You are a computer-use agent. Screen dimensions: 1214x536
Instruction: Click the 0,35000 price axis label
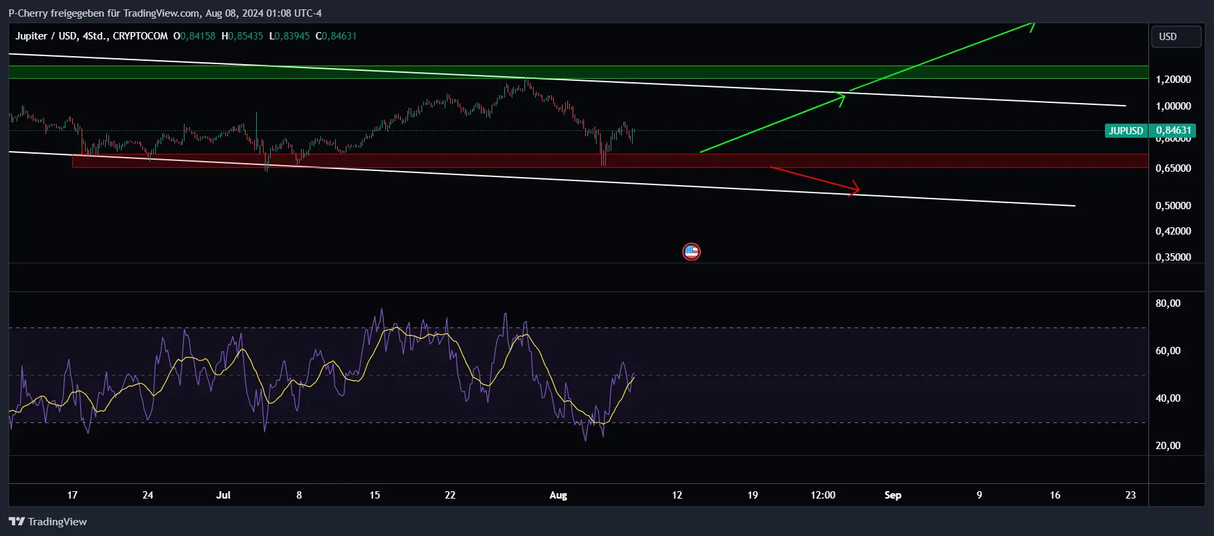pyautogui.click(x=1173, y=257)
